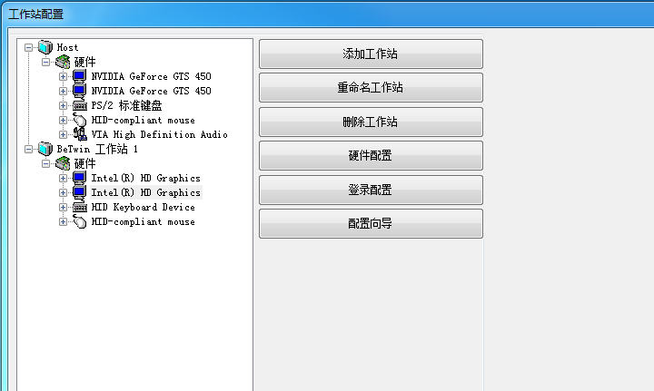
Task: Click the VIA High Definition Audio icon
Action: click(80, 134)
